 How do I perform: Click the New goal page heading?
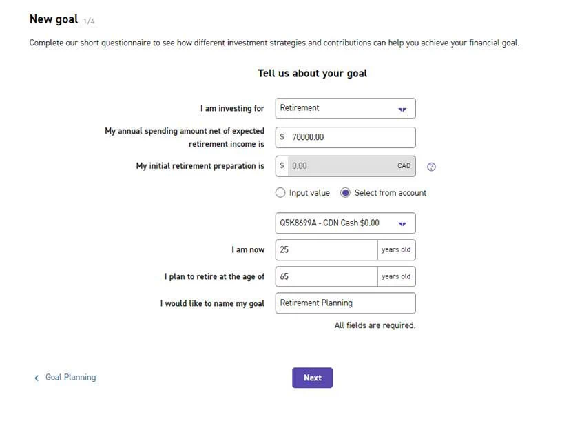click(x=54, y=20)
